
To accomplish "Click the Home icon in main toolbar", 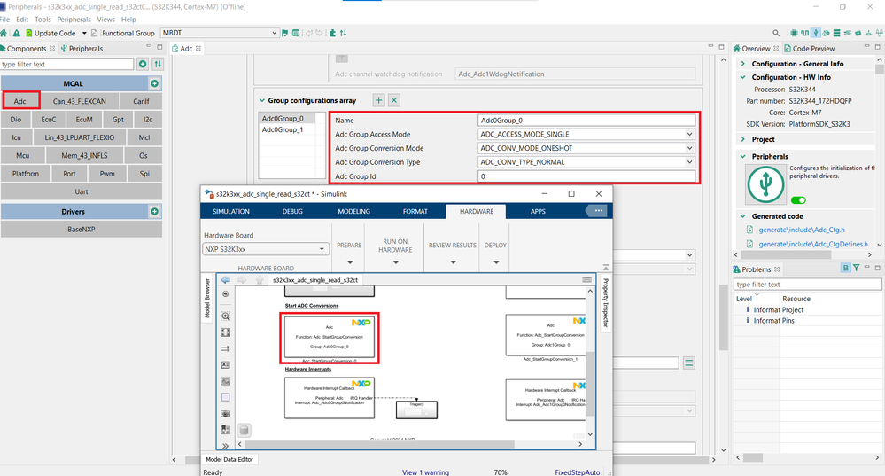I will pyautogui.click(x=4, y=34).
